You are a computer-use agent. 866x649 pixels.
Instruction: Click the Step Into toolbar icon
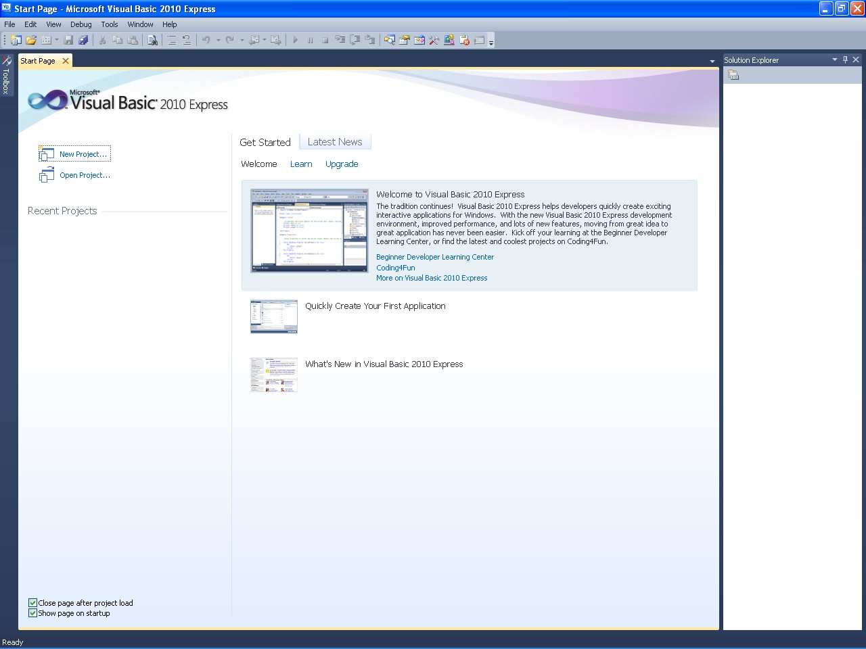[x=340, y=40]
